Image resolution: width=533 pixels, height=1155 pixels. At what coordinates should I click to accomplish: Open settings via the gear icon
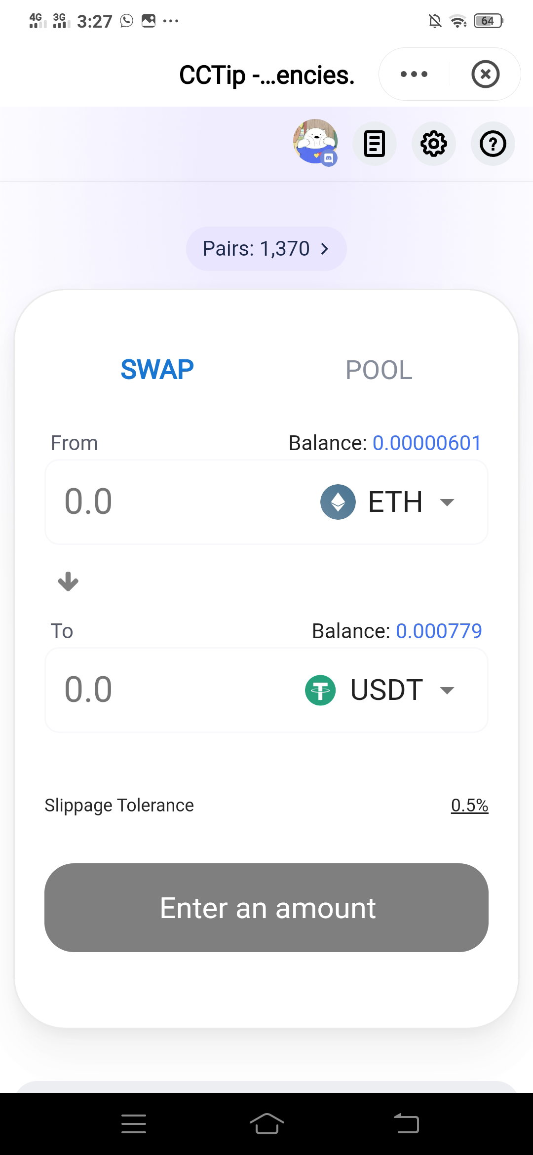434,144
